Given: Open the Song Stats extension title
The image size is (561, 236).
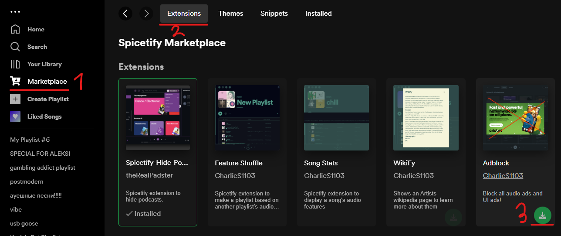Looking at the screenshot, I should pos(321,163).
